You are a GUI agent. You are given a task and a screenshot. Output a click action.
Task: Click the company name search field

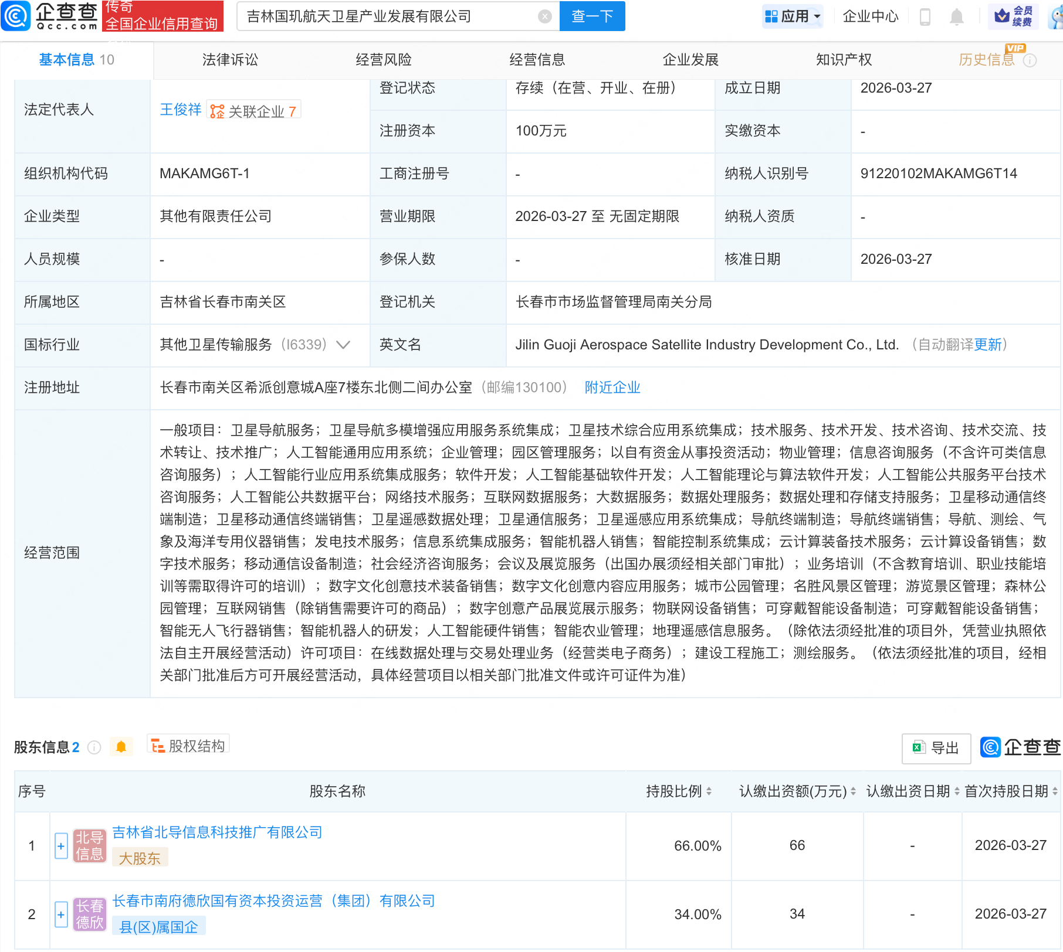(x=387, y=16)
